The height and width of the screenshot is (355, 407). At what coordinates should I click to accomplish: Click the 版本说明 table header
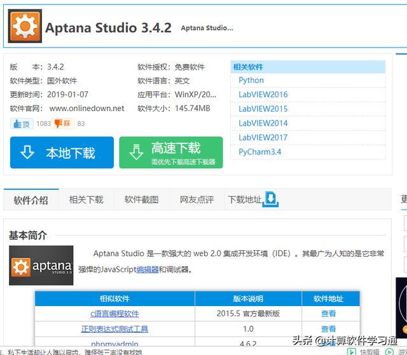248,298
